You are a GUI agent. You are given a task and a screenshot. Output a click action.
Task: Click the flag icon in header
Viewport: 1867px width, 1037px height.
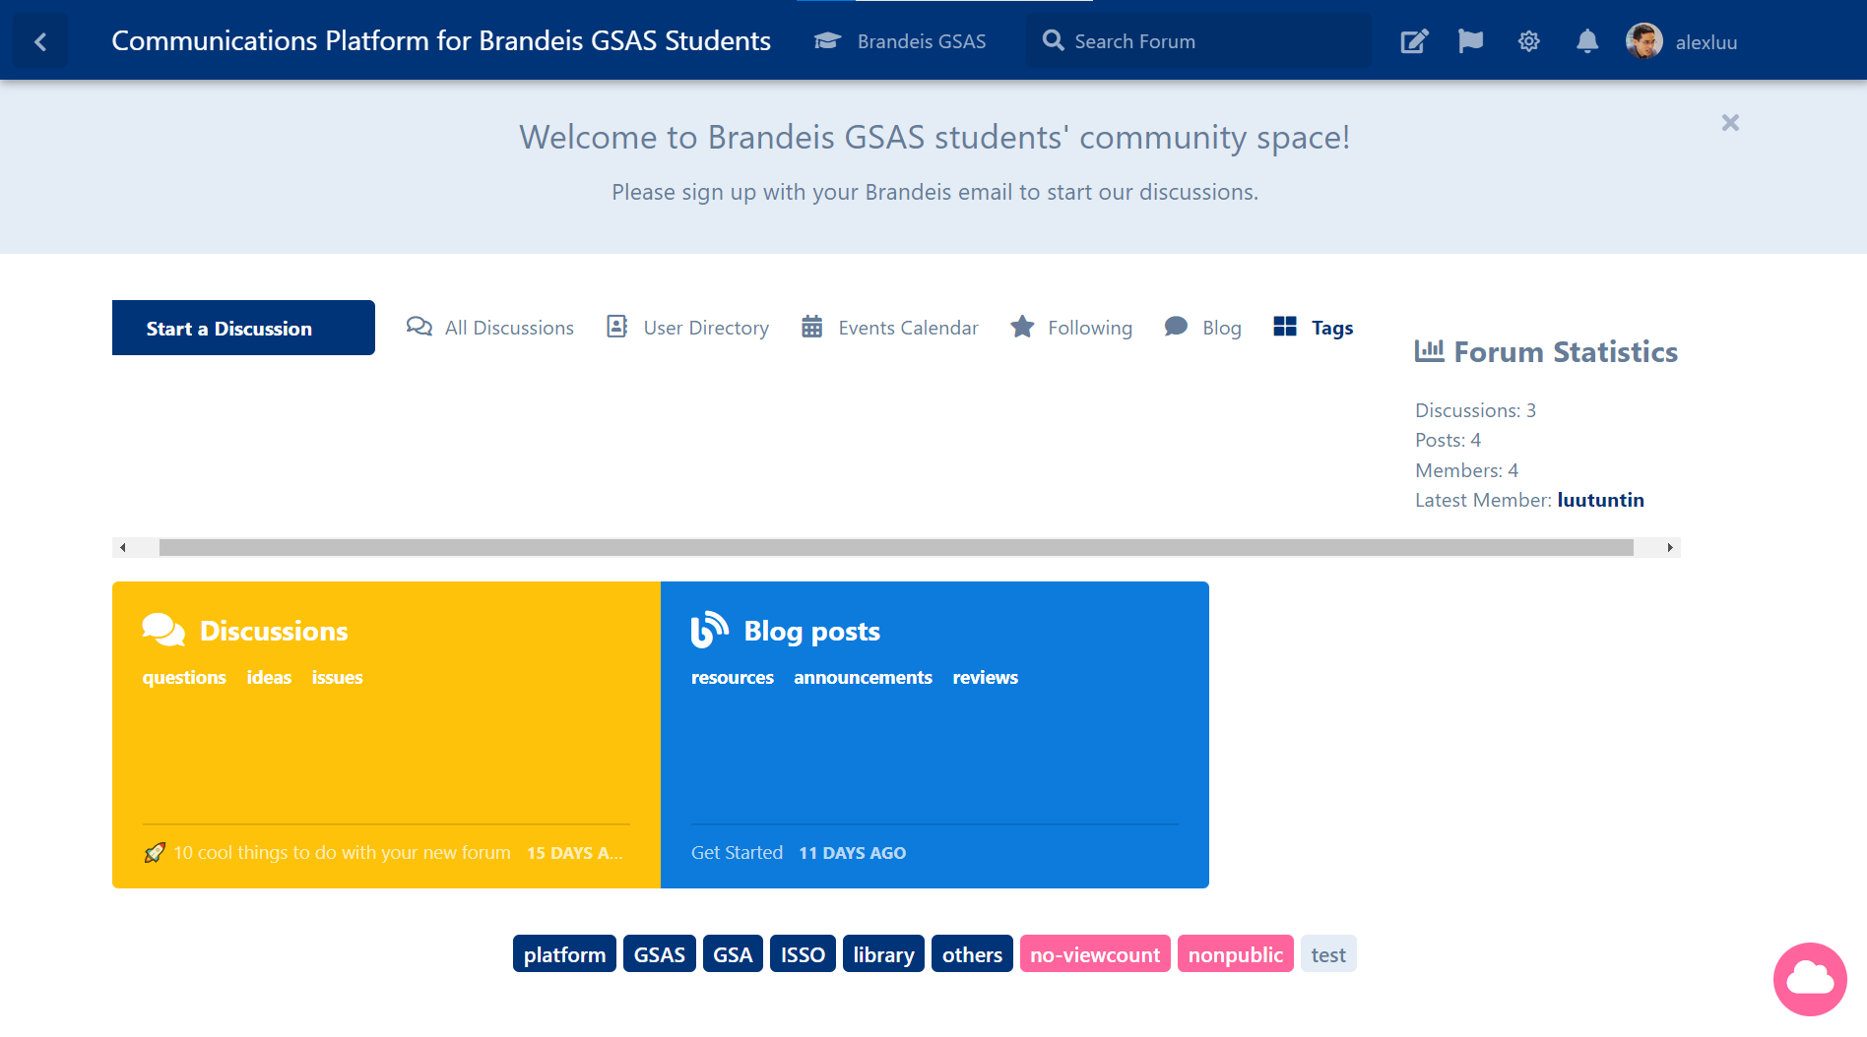[x=1470, y=41]
